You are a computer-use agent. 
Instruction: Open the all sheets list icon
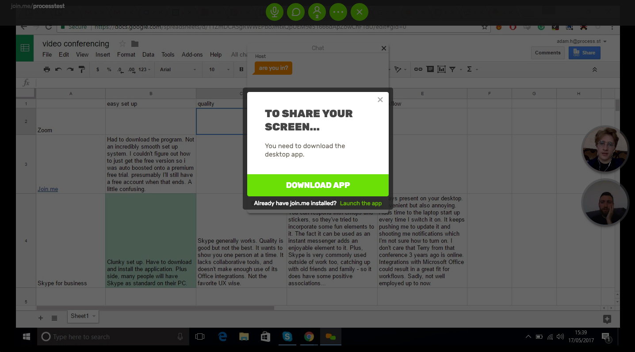pos(54,318)
